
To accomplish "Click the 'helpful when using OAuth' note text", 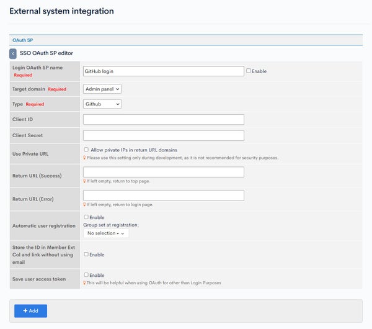I will [x=154, y=283].
